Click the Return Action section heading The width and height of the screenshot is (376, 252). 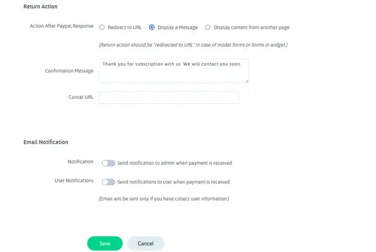coord(40,6)
